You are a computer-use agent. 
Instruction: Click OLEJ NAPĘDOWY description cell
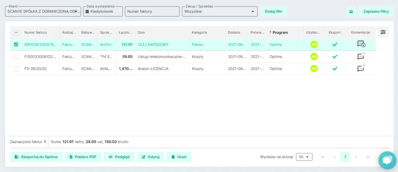153,44
